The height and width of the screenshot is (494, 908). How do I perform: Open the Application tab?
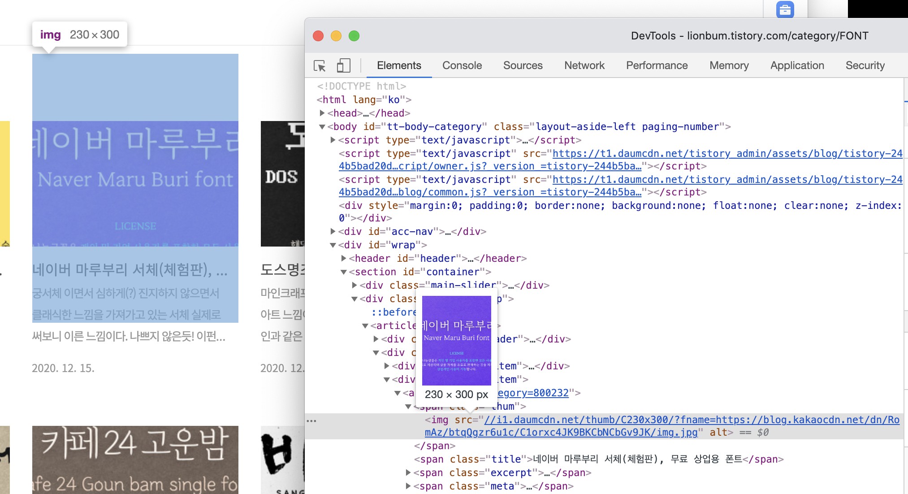pos(797,65)
